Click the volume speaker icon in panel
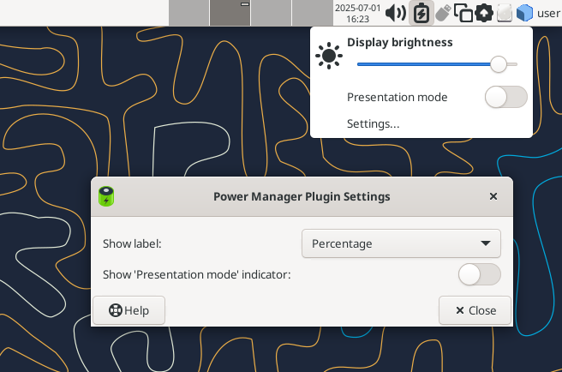The width and height of the screenshot is (562, 372). [396, 13]
